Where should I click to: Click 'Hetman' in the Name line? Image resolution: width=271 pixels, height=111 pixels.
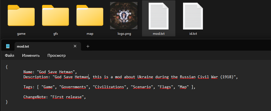[66, 72]
